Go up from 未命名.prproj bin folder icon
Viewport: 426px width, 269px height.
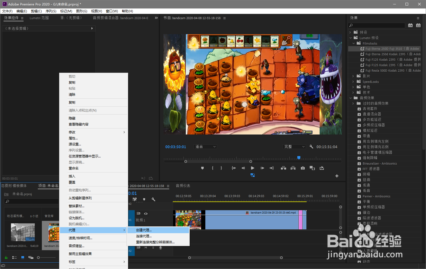tap(6, 194)
